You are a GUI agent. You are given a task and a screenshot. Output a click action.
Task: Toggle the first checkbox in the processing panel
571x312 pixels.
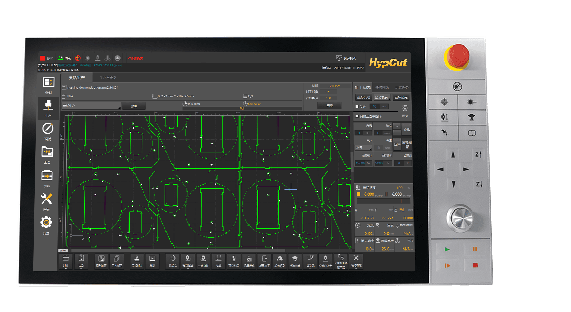click(357, 106)
